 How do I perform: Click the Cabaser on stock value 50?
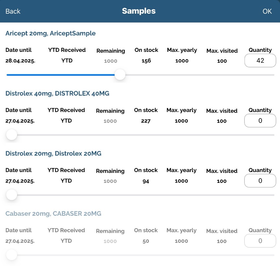pyautogui.click(x=146, y=241)
